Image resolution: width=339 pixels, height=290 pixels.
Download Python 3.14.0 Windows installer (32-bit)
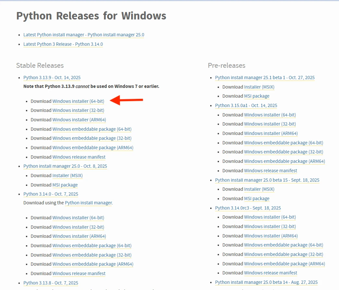78,227
